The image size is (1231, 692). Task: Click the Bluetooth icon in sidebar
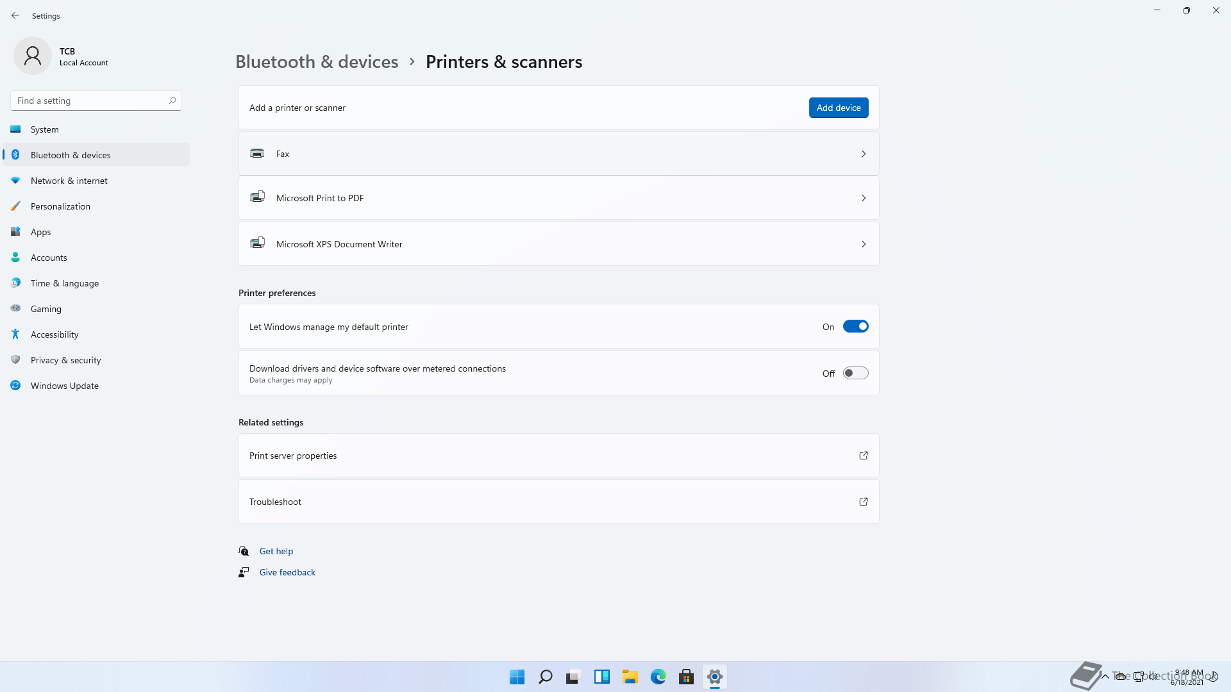click(15, 155)
